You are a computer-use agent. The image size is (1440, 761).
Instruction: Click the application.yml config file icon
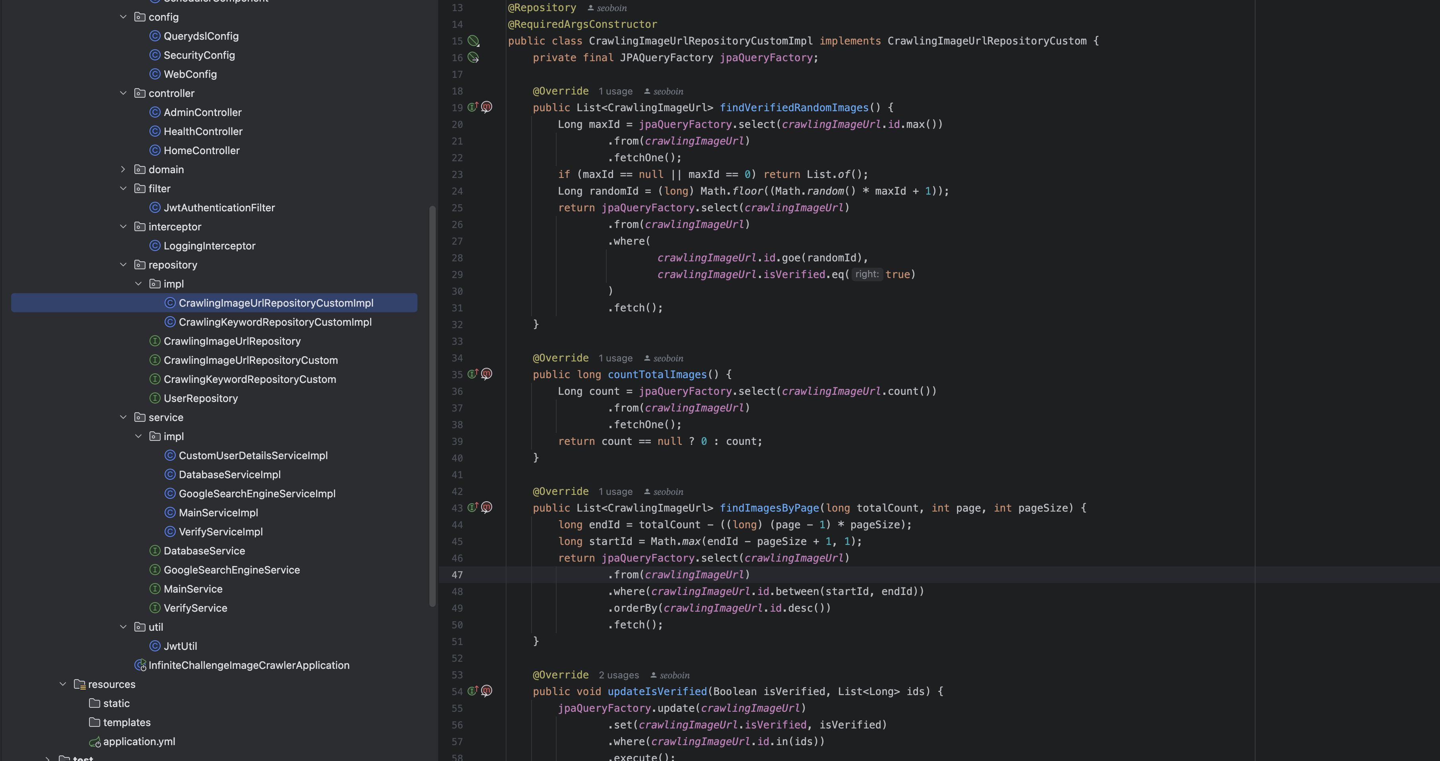pos(95,742)
